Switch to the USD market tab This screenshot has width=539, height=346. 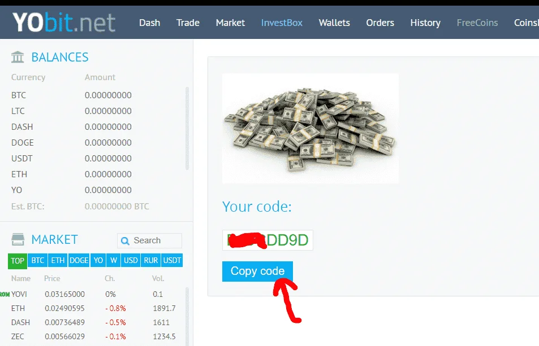131,260
